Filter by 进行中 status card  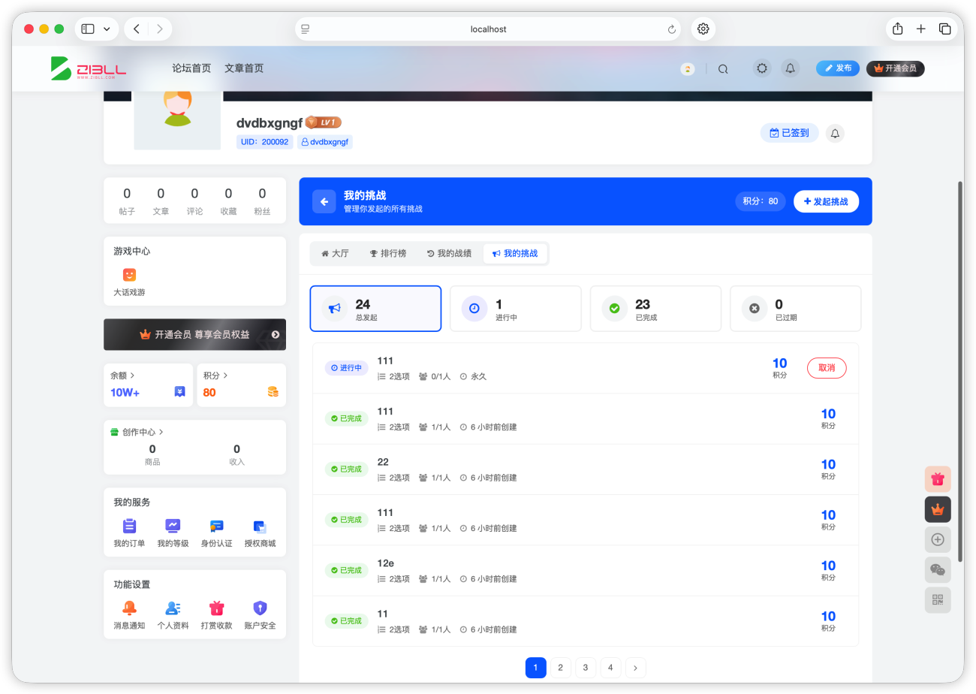(x=515, y=309)
